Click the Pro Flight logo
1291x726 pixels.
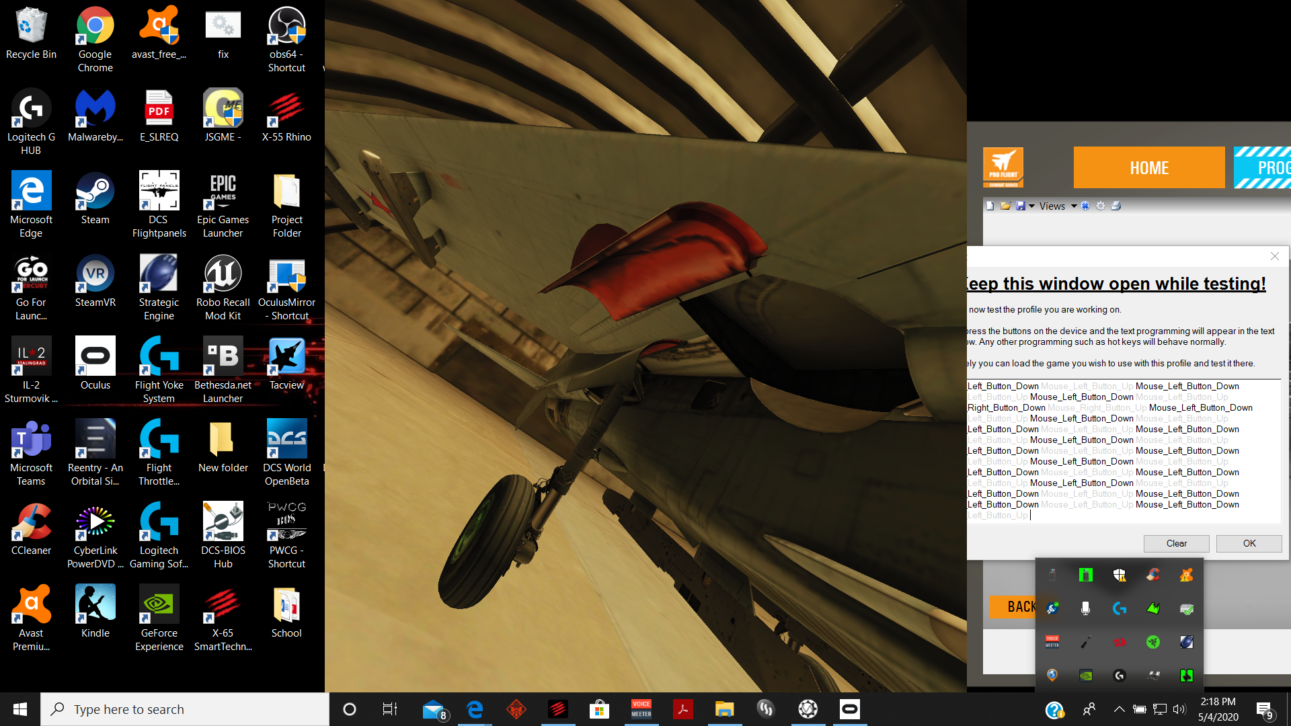(1003, 167)
